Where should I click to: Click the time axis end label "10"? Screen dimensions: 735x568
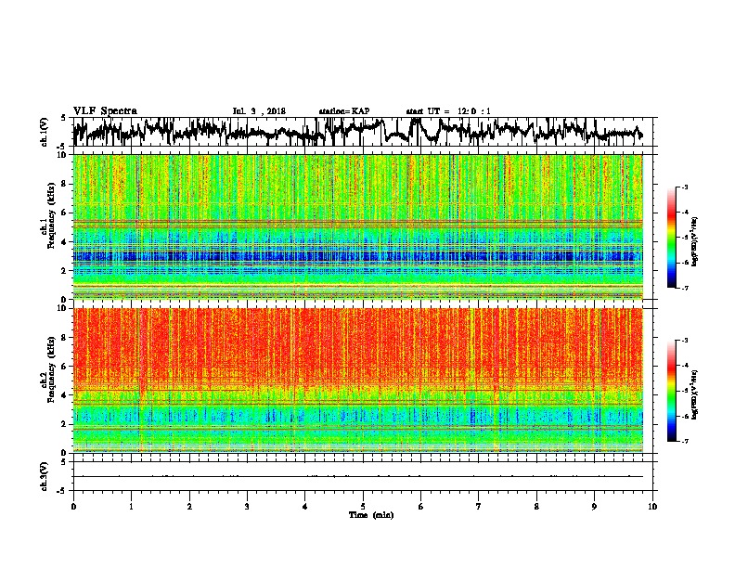[652, 507]
